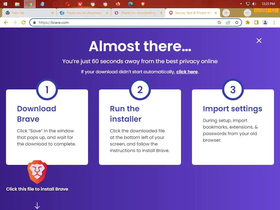Viewport: 280px width, 210px height.
Task: Click the Google icon in address bar
Action: coord(219,22)
